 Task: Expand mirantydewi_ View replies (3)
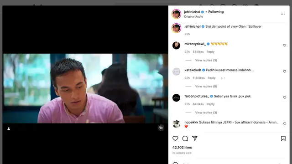click(206, 60)
